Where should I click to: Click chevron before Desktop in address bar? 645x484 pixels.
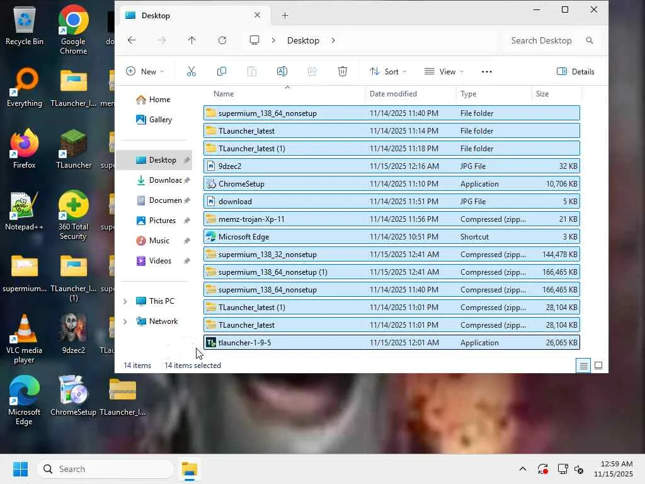[x=273, y=40]
